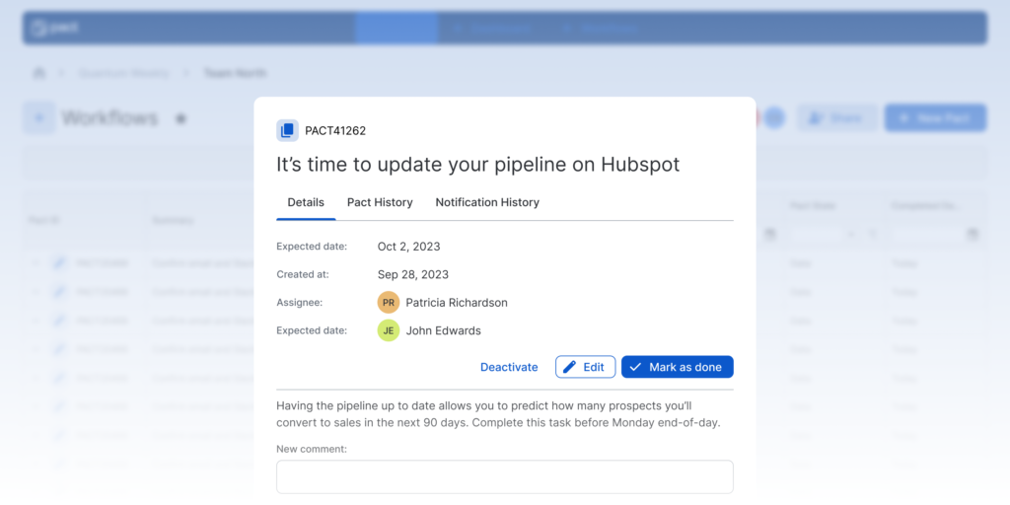Image resolution: width=1010 pixels, height=505 pixels.
Task: Open the Notification History tab
Action: click(487, 202)
